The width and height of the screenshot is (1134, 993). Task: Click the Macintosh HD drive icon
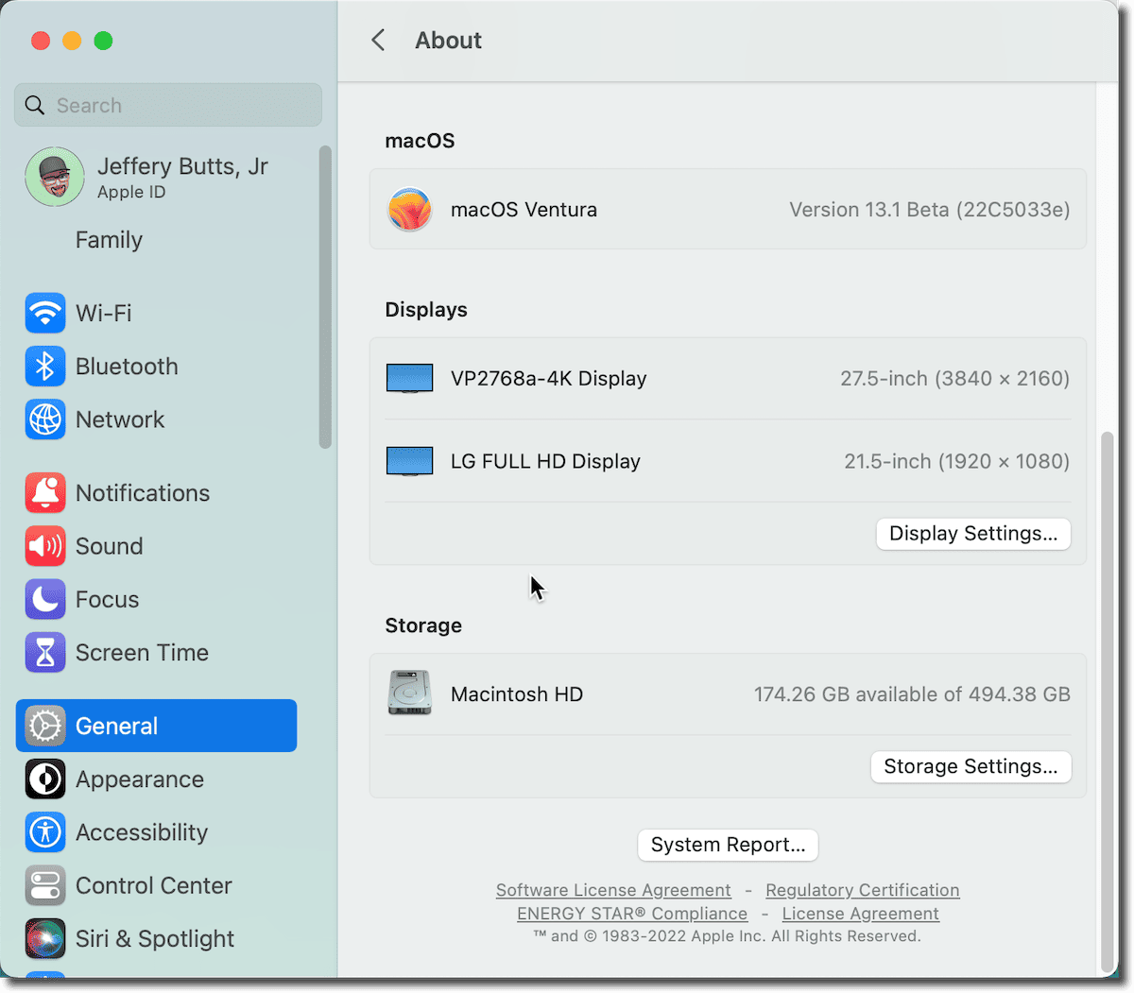(x=409, y=693)
